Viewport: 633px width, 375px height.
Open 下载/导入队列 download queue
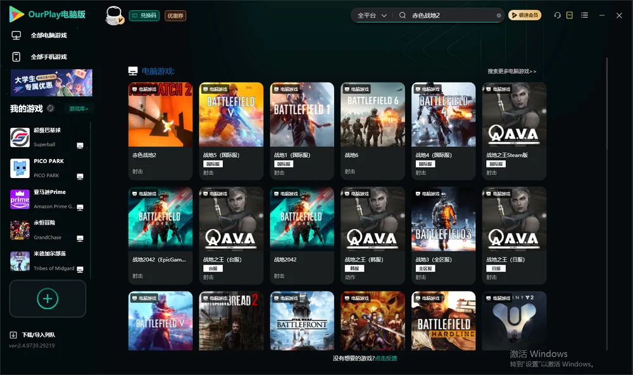coord(33,334)
